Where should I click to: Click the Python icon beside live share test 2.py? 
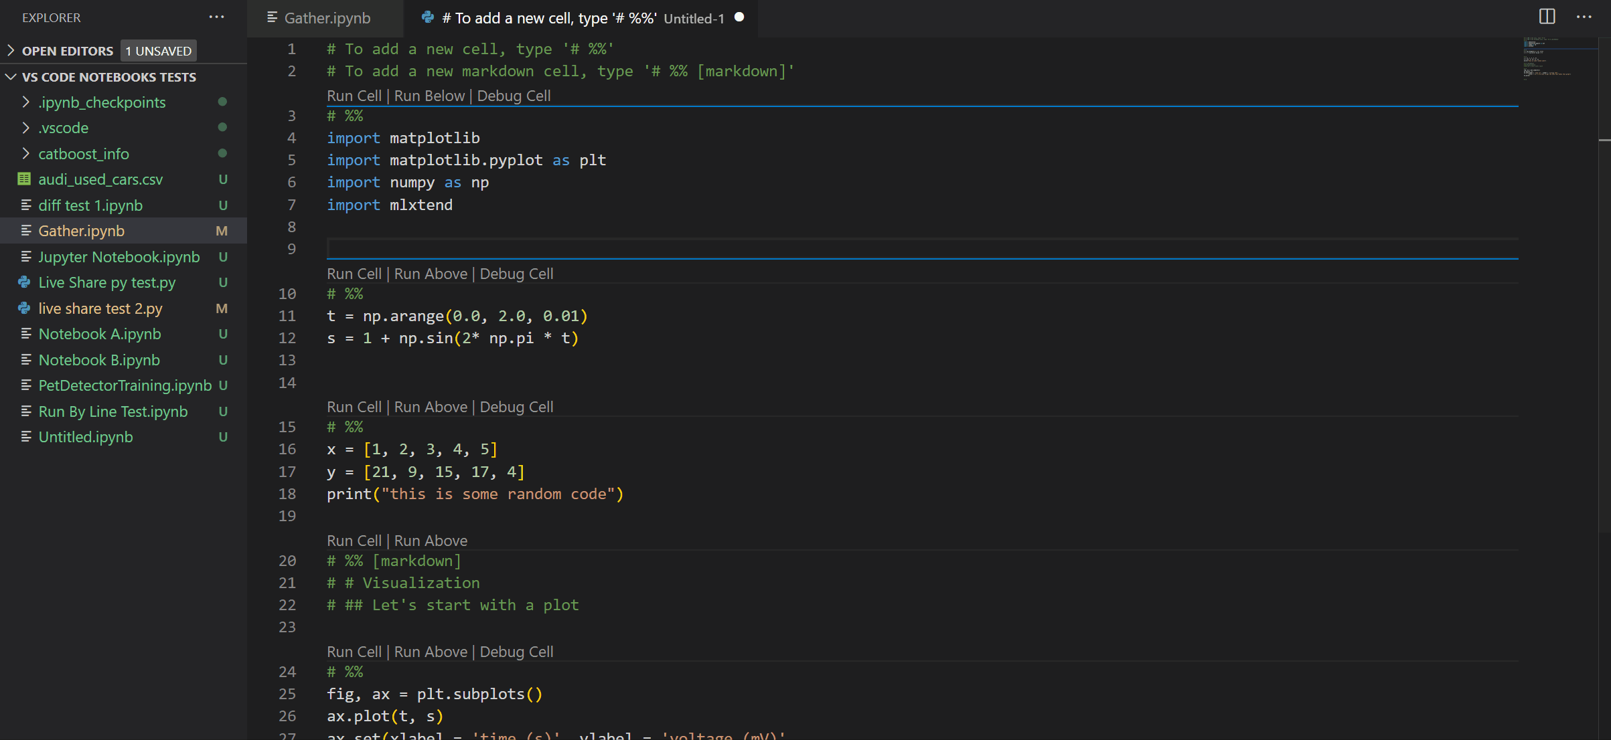(24, 308)
